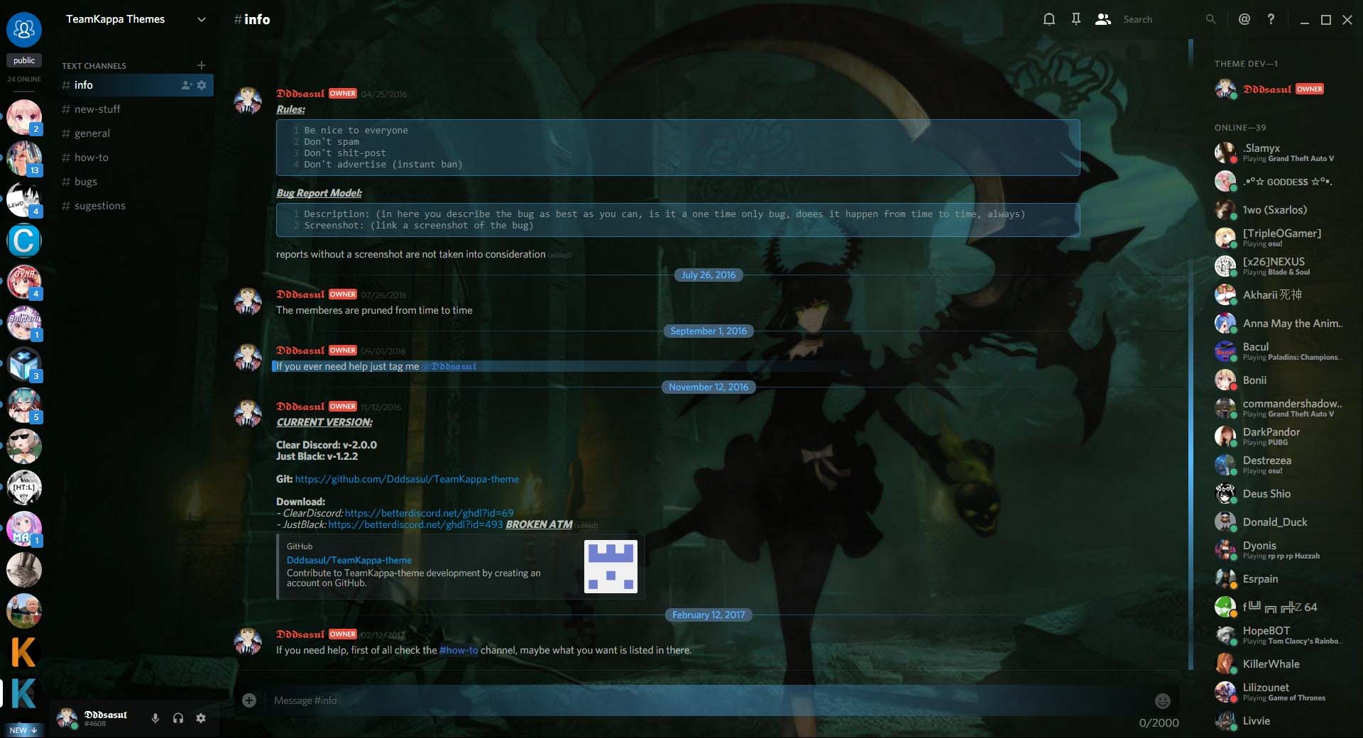Open HopeBOT member entry
The height and width of the screenshot is (738, 1363).
coord(1278,635)
